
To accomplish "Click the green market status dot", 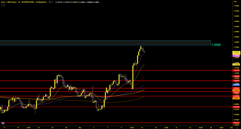I will pyautogui.click(x=50, y=2).
